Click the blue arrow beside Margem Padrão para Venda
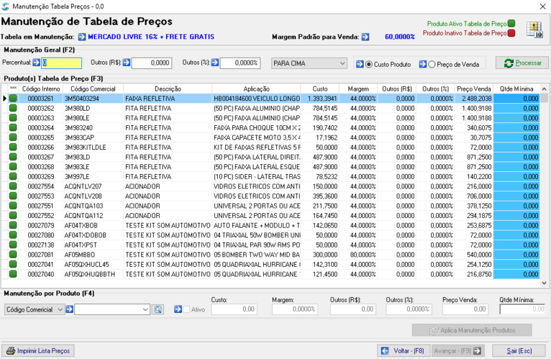The width and height of the screenshot is (551, 359). point(366,37)
